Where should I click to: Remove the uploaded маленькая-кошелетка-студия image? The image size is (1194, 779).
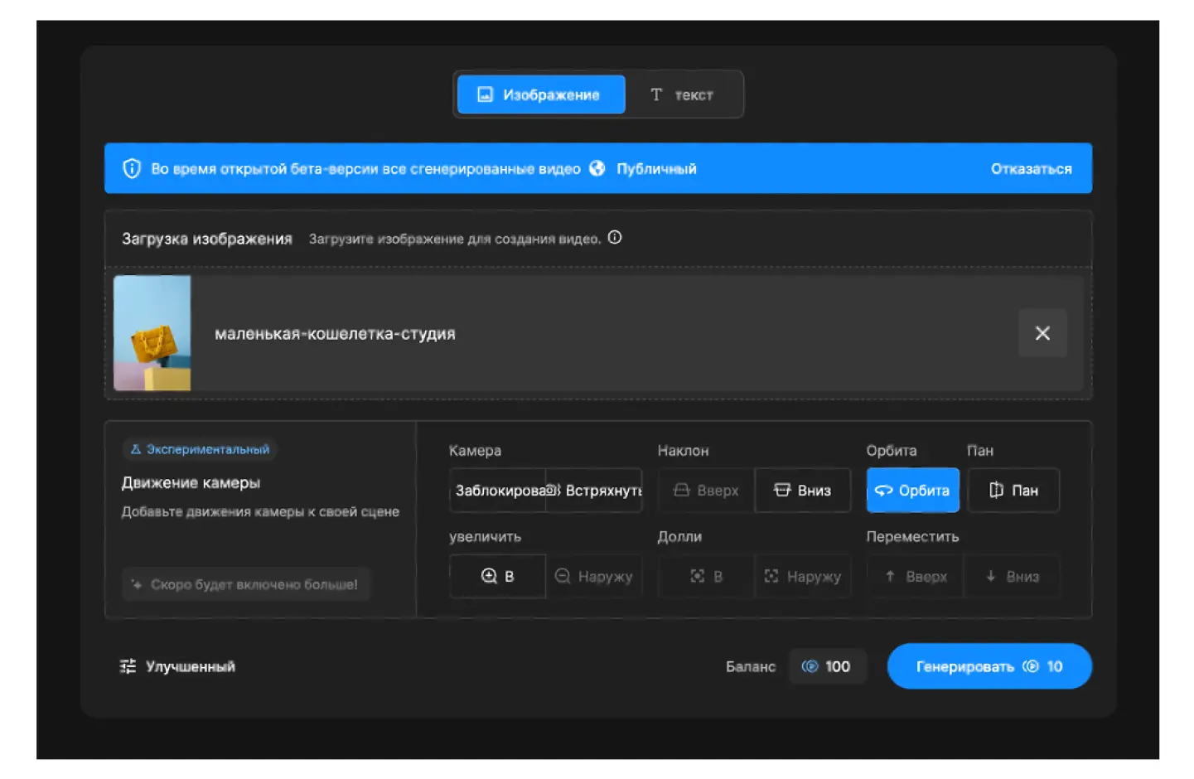click(x=1042, y=333)
